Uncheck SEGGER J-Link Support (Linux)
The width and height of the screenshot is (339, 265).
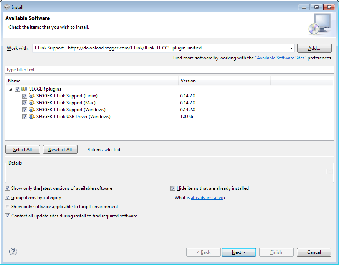25,96
